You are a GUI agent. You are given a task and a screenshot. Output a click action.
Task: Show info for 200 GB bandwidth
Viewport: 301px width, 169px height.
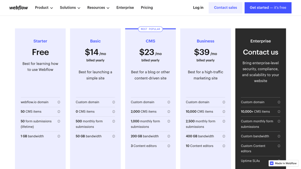(169, 136)
